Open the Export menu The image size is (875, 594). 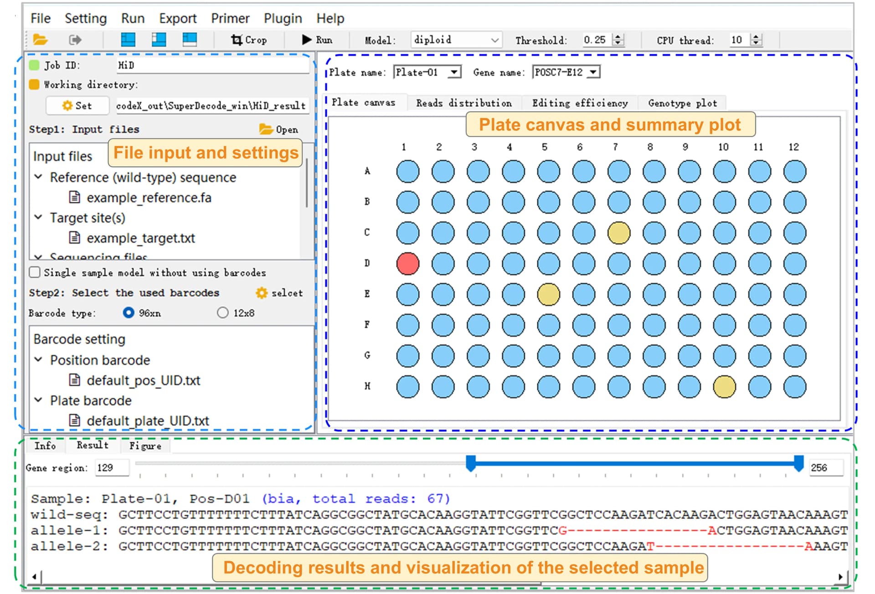[x=178, y=18]
